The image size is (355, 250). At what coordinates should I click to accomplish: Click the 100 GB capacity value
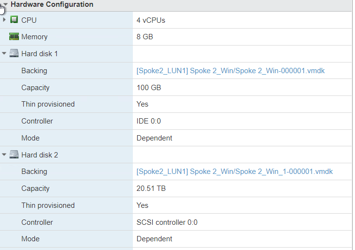tap(149, 88)
